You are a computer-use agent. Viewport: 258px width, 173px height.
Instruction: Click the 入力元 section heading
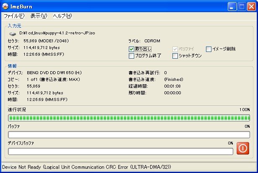15,26
